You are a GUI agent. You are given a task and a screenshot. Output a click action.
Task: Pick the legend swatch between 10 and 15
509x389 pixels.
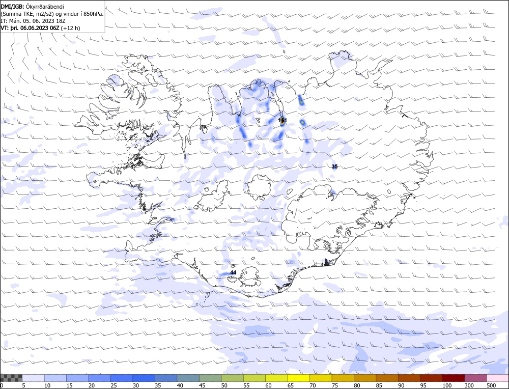(55, 378)
